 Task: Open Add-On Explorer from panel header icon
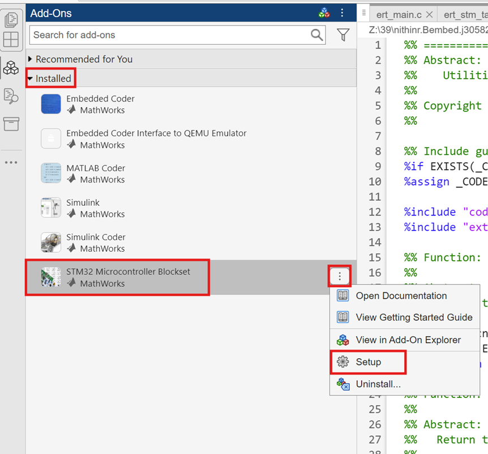pyautogui.click(x=324, y=13)
